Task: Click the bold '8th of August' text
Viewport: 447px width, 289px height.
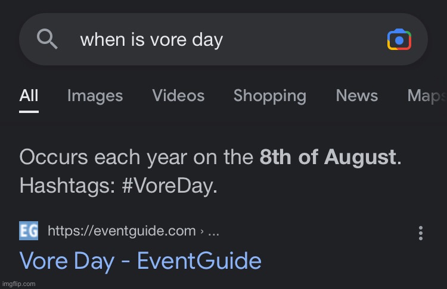Action: point(328,158)
